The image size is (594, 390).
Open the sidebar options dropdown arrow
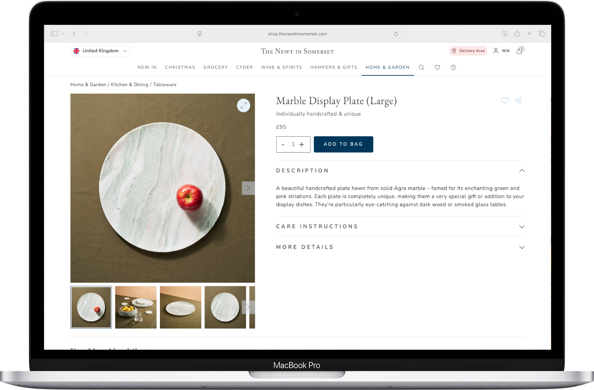[x=63, y=33]
